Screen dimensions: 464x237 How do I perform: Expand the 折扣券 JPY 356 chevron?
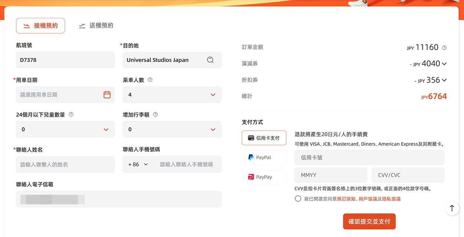[x=444, y=80]
